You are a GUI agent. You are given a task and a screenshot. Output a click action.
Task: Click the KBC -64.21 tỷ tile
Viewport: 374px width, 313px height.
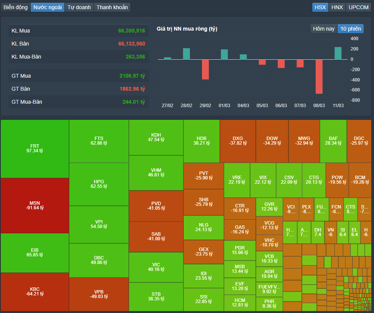tap(35, 292)
